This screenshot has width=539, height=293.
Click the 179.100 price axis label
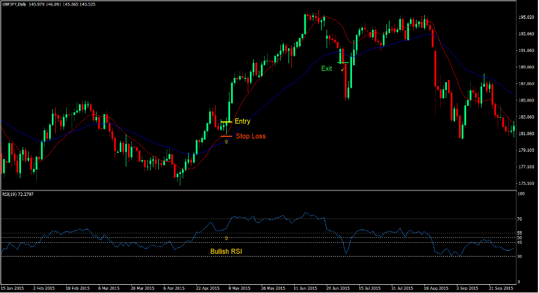coord(526,150)
